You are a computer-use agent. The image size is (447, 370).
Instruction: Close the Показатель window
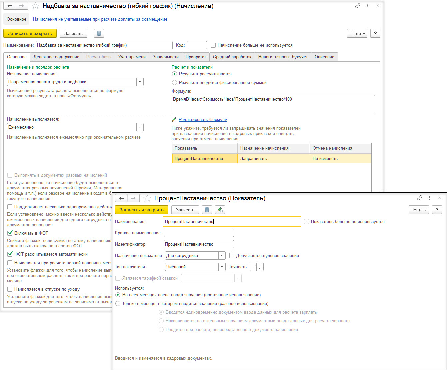(440, 198)
